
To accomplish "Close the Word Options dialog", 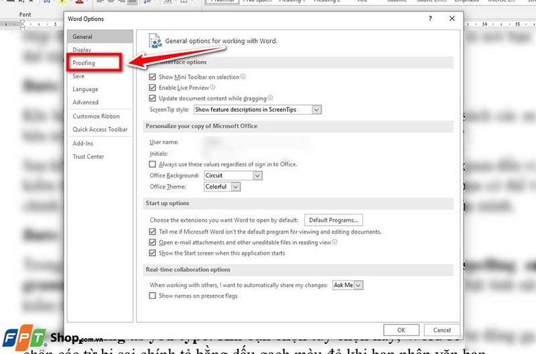I will pos(452,19).
